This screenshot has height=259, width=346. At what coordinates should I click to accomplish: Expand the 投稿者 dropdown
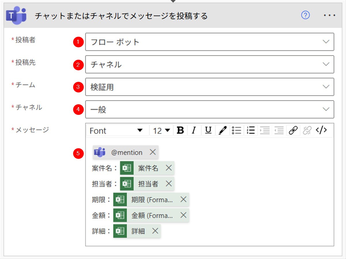pos(326,42)
